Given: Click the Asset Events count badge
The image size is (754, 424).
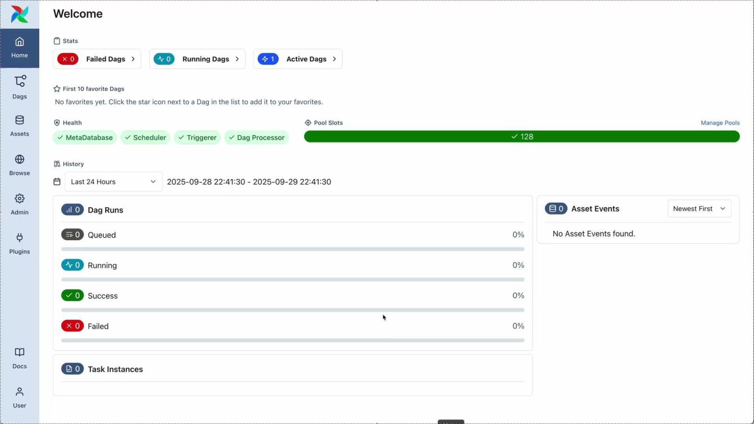Looking at the screenshot, I should point(556,208).
